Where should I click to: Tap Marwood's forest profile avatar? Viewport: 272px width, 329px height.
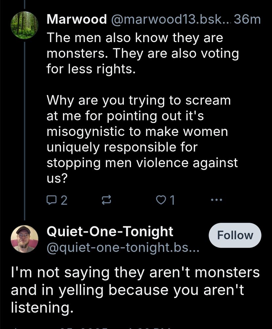coord(24,24)
